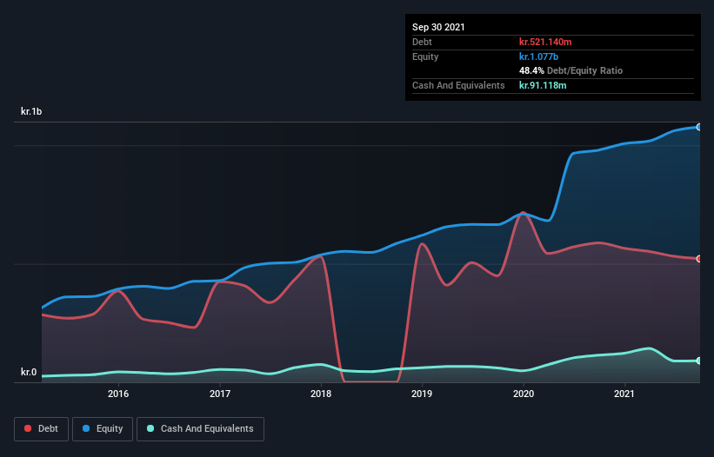
Task: Click the Equity label in tooltip
Action: (x=425, y=56)
